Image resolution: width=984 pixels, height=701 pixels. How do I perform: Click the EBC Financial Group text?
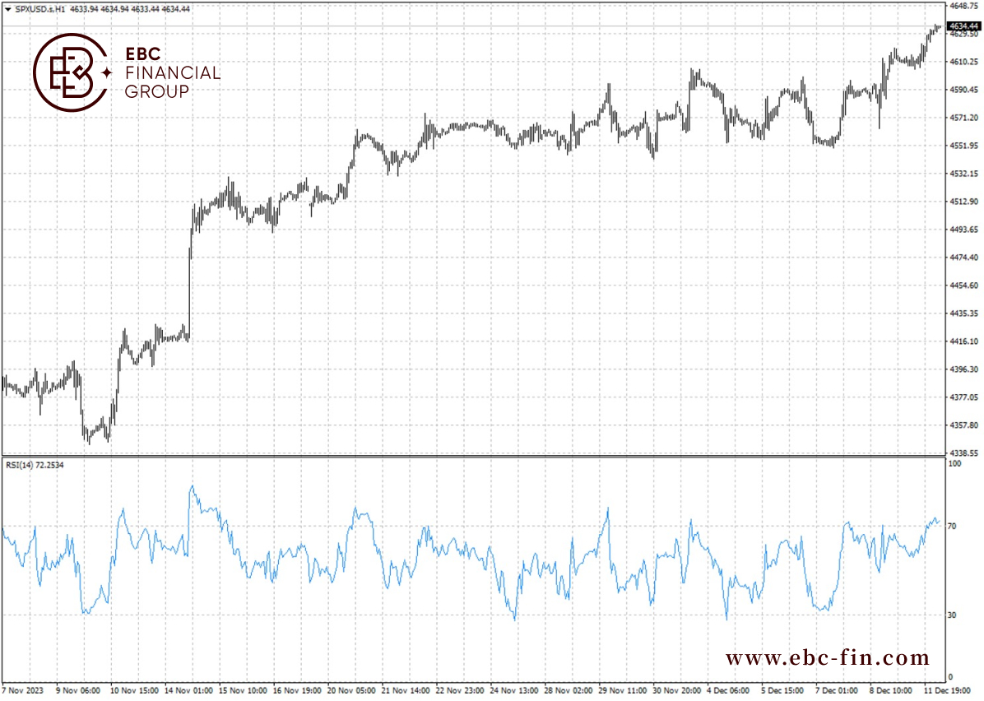pos(173,72)
